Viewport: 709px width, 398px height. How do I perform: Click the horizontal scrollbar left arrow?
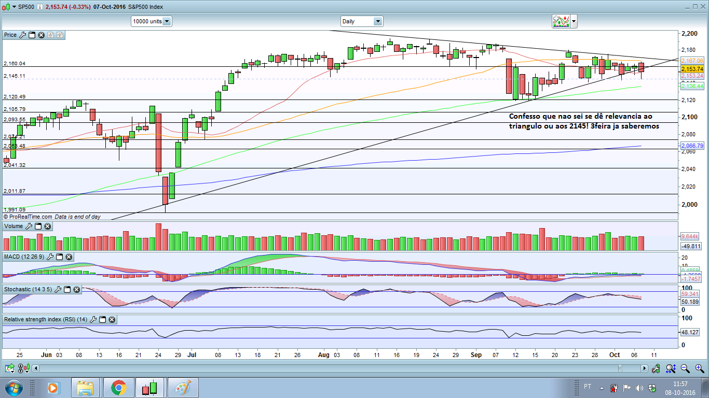35,368
